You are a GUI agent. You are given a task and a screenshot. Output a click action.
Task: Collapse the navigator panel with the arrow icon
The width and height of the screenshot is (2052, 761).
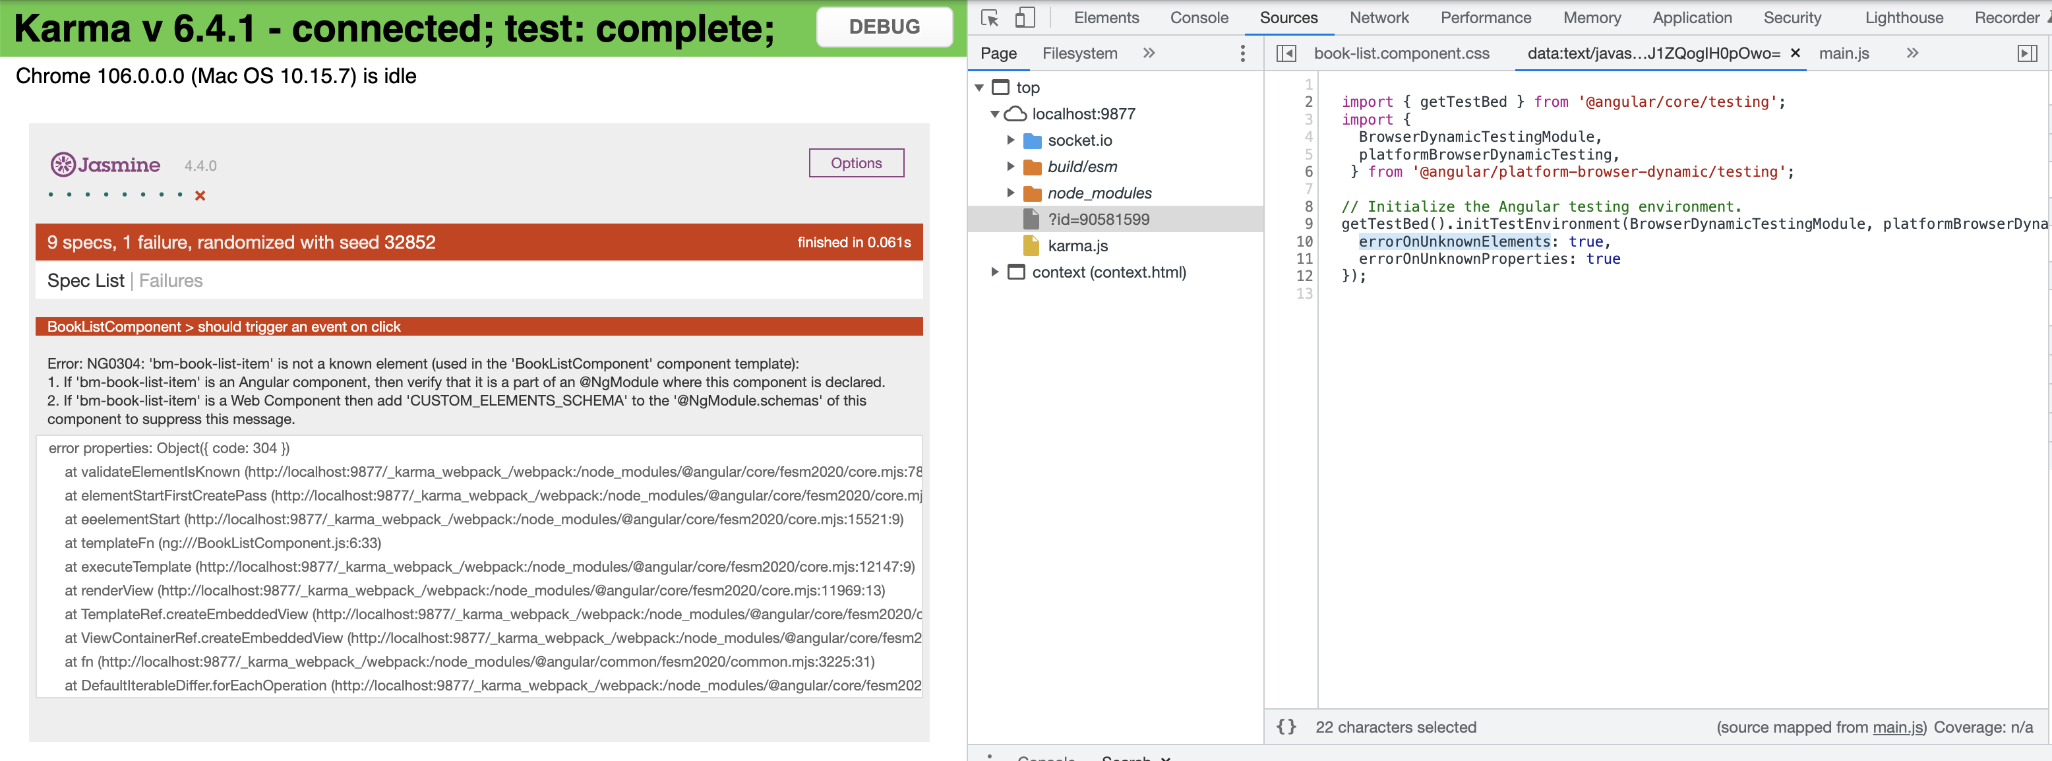click(x=1287, y=53)
